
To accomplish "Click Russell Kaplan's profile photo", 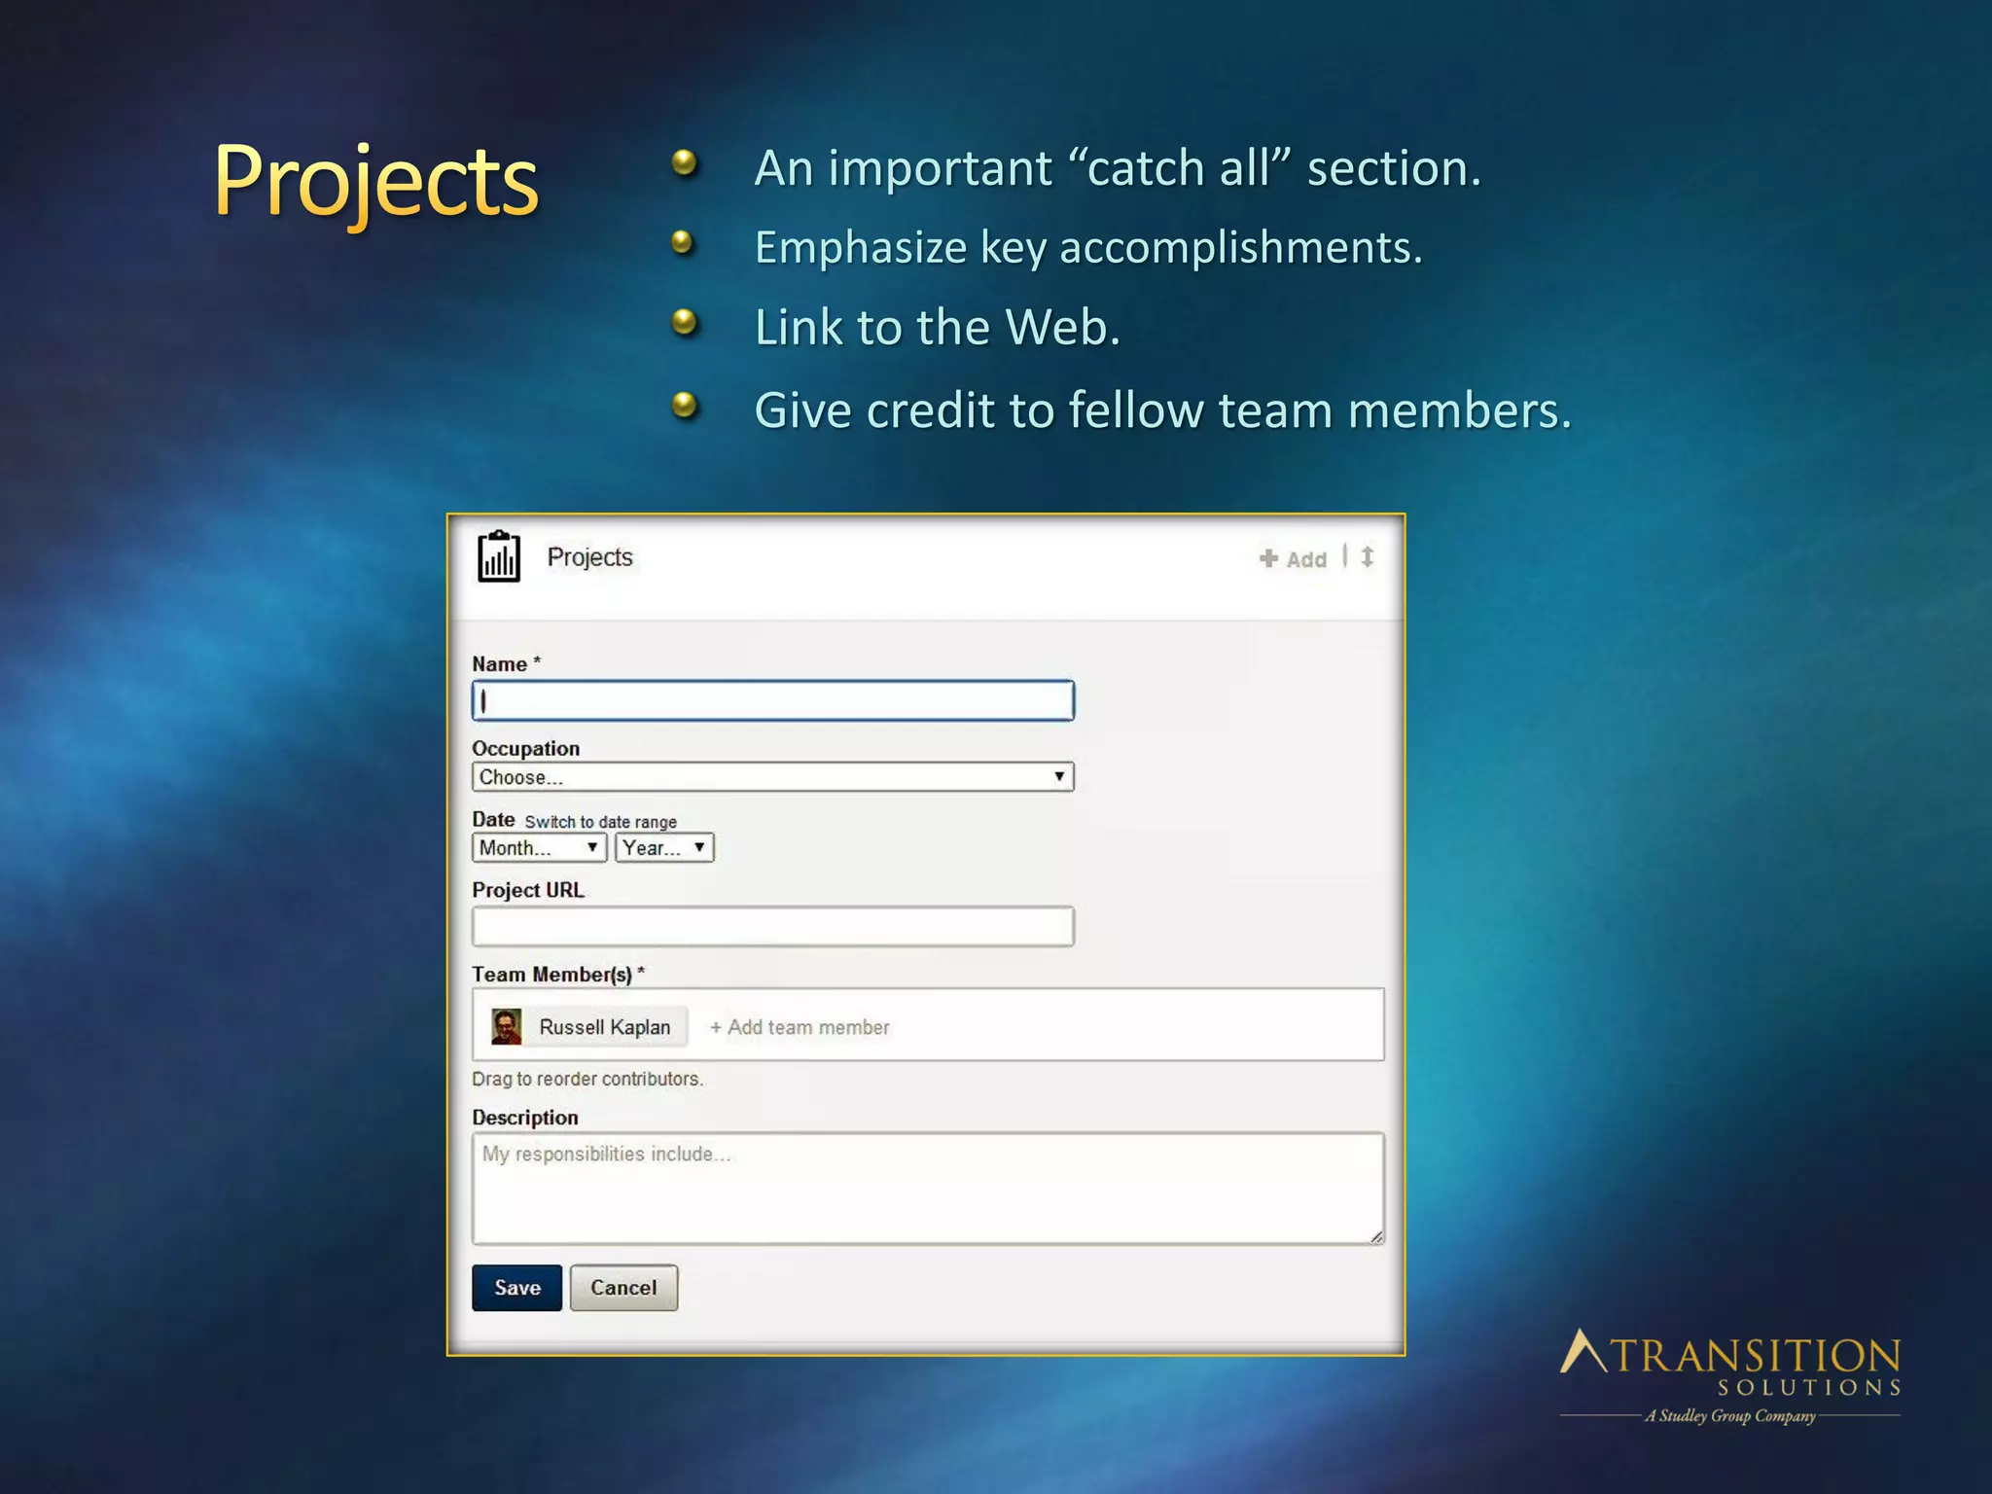I will (507, 1027).
